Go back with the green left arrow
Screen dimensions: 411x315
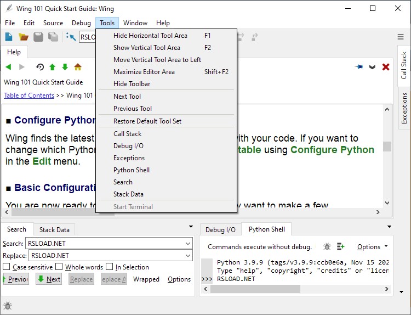8,67
